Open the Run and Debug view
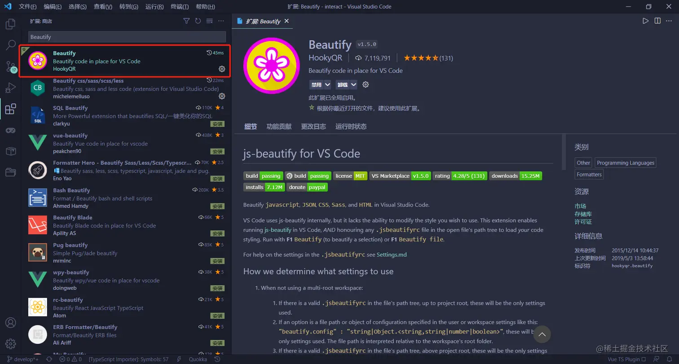 [x=10, y=88]
